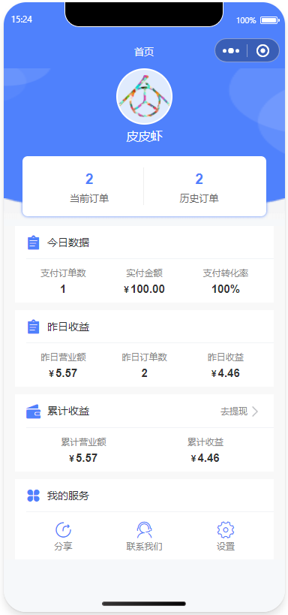288x615 pixels.
Task: Click the four-dot icon beside 我的服务
Action: (33, 496)
